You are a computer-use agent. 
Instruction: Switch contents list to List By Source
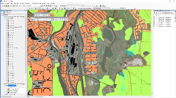[x=4, y=13]
